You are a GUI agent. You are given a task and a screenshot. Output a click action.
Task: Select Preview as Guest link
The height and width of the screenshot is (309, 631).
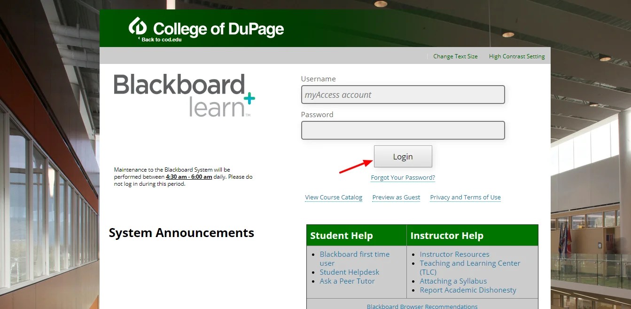pyautogui.click(x=396, y=198)
